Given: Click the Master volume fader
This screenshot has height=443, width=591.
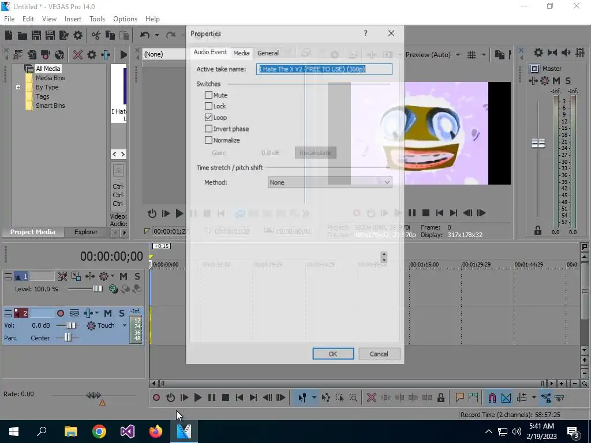Looking at the screenshot, I should pyautogui.click(x=538, y=143).
